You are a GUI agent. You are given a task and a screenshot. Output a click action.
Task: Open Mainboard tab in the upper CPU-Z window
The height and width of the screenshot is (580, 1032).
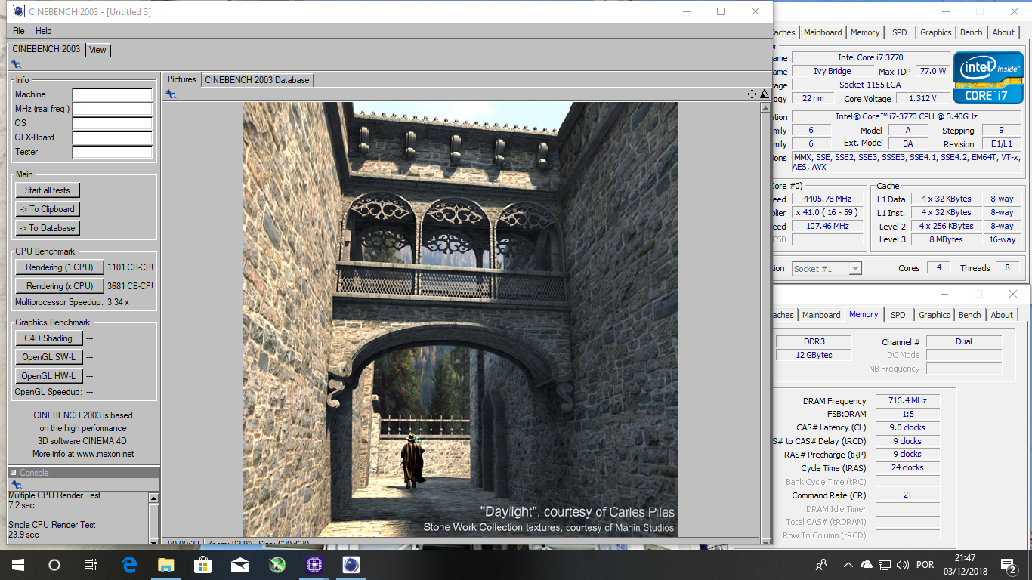pos(822,32)
